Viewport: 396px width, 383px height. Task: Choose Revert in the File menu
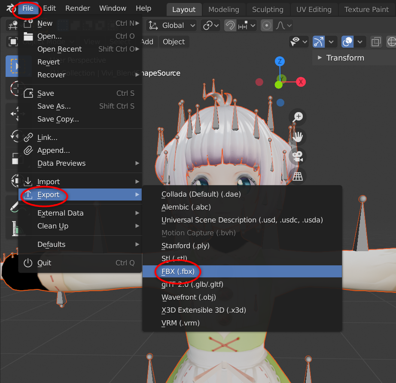click(x=80, y=62)
